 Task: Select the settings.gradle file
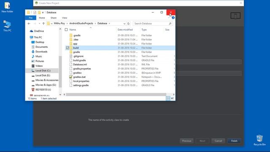click(x=81, y=85)
